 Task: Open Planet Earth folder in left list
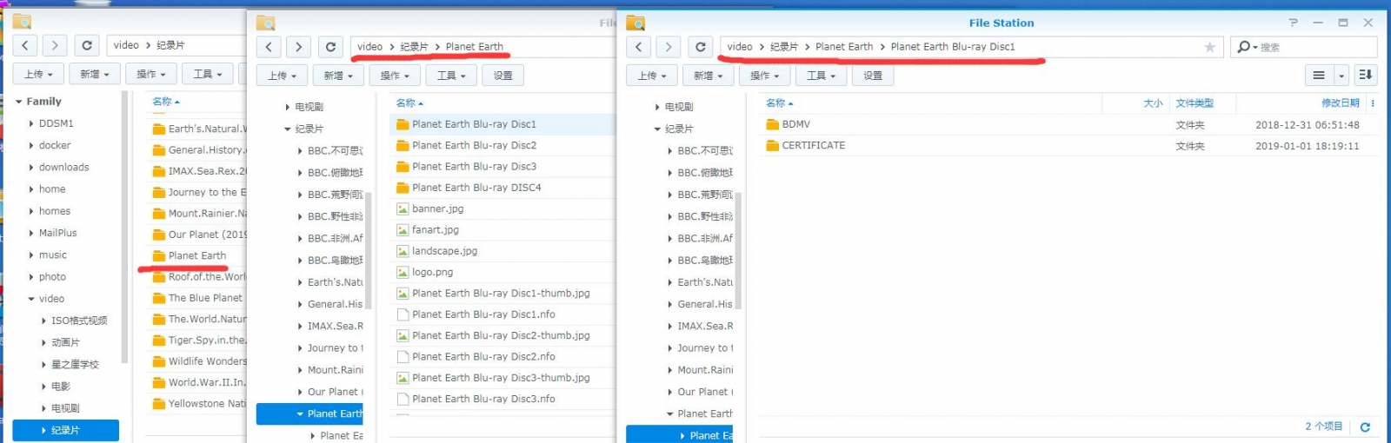coord(199,255)
